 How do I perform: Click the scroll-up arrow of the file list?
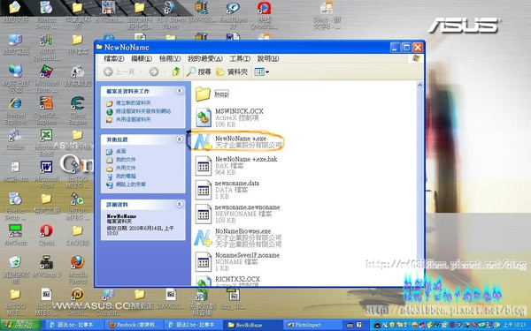coord(419,85)
